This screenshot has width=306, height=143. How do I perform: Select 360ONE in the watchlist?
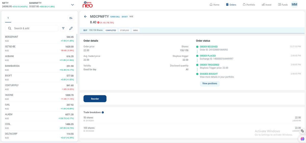point(39,97)
